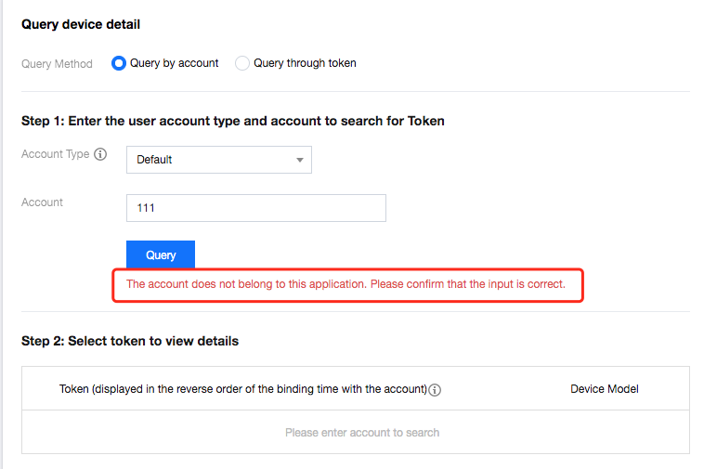Click the 'Please enter account to search' row
The image size is (704, 469).
[x=362, y=433]
